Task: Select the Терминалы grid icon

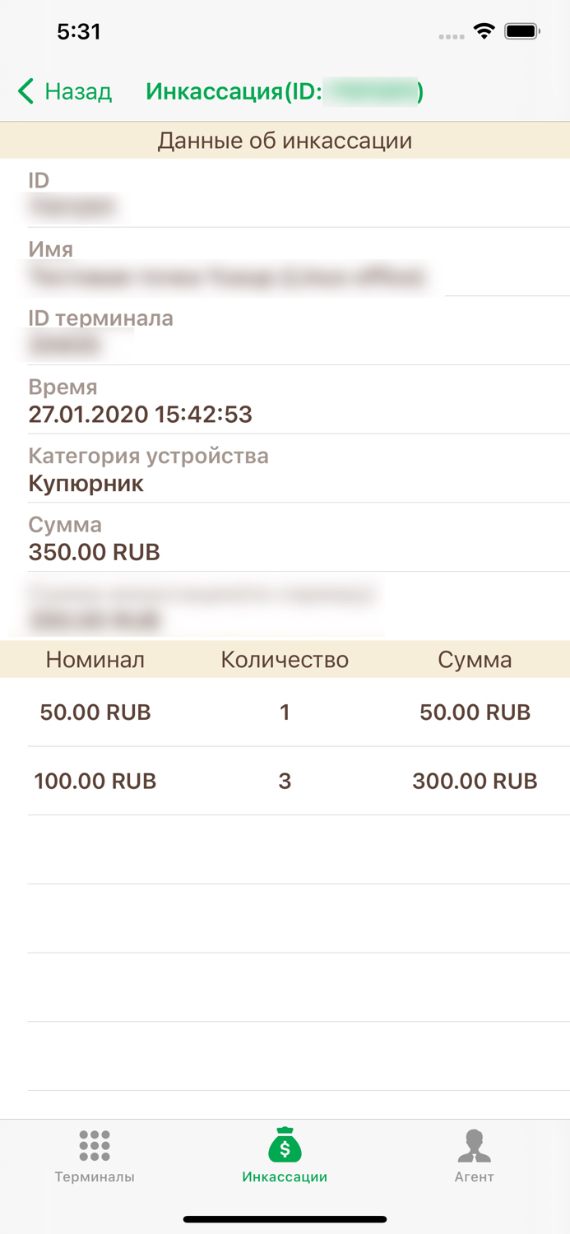Action: click(x=95, y=1145)
